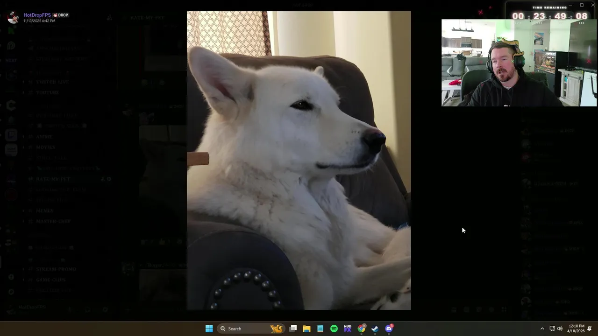Open Spotify from the taskbar

pyautogui.click(x=334, y=329)
